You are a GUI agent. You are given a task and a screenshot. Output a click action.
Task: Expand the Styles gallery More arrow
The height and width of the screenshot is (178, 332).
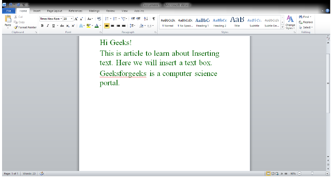pos(283,27)
